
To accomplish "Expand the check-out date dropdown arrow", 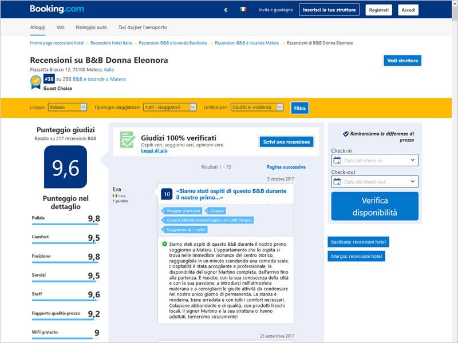I will [x=412, y=181].
